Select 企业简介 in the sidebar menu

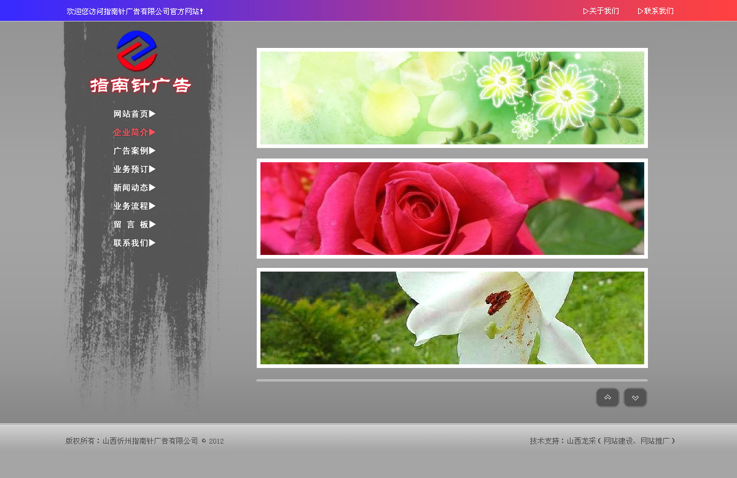click(135, 133)
